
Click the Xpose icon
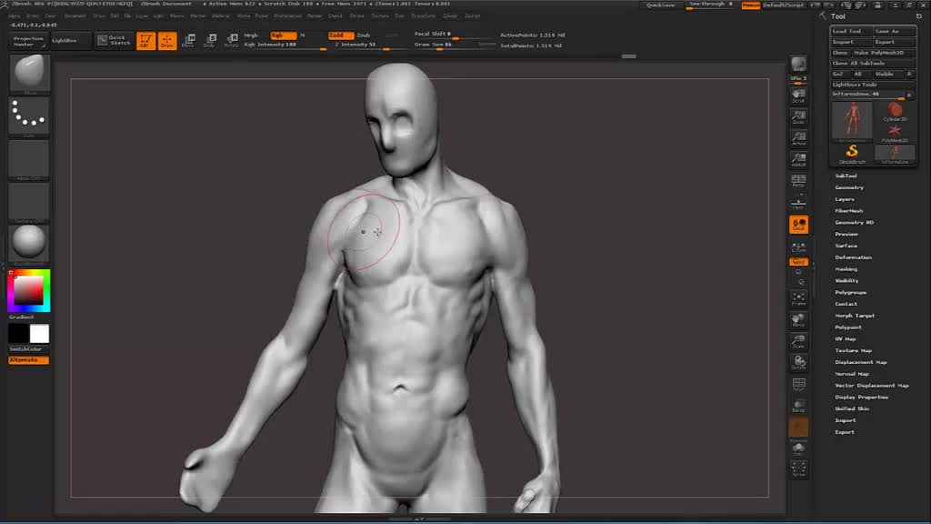(798, 469)
